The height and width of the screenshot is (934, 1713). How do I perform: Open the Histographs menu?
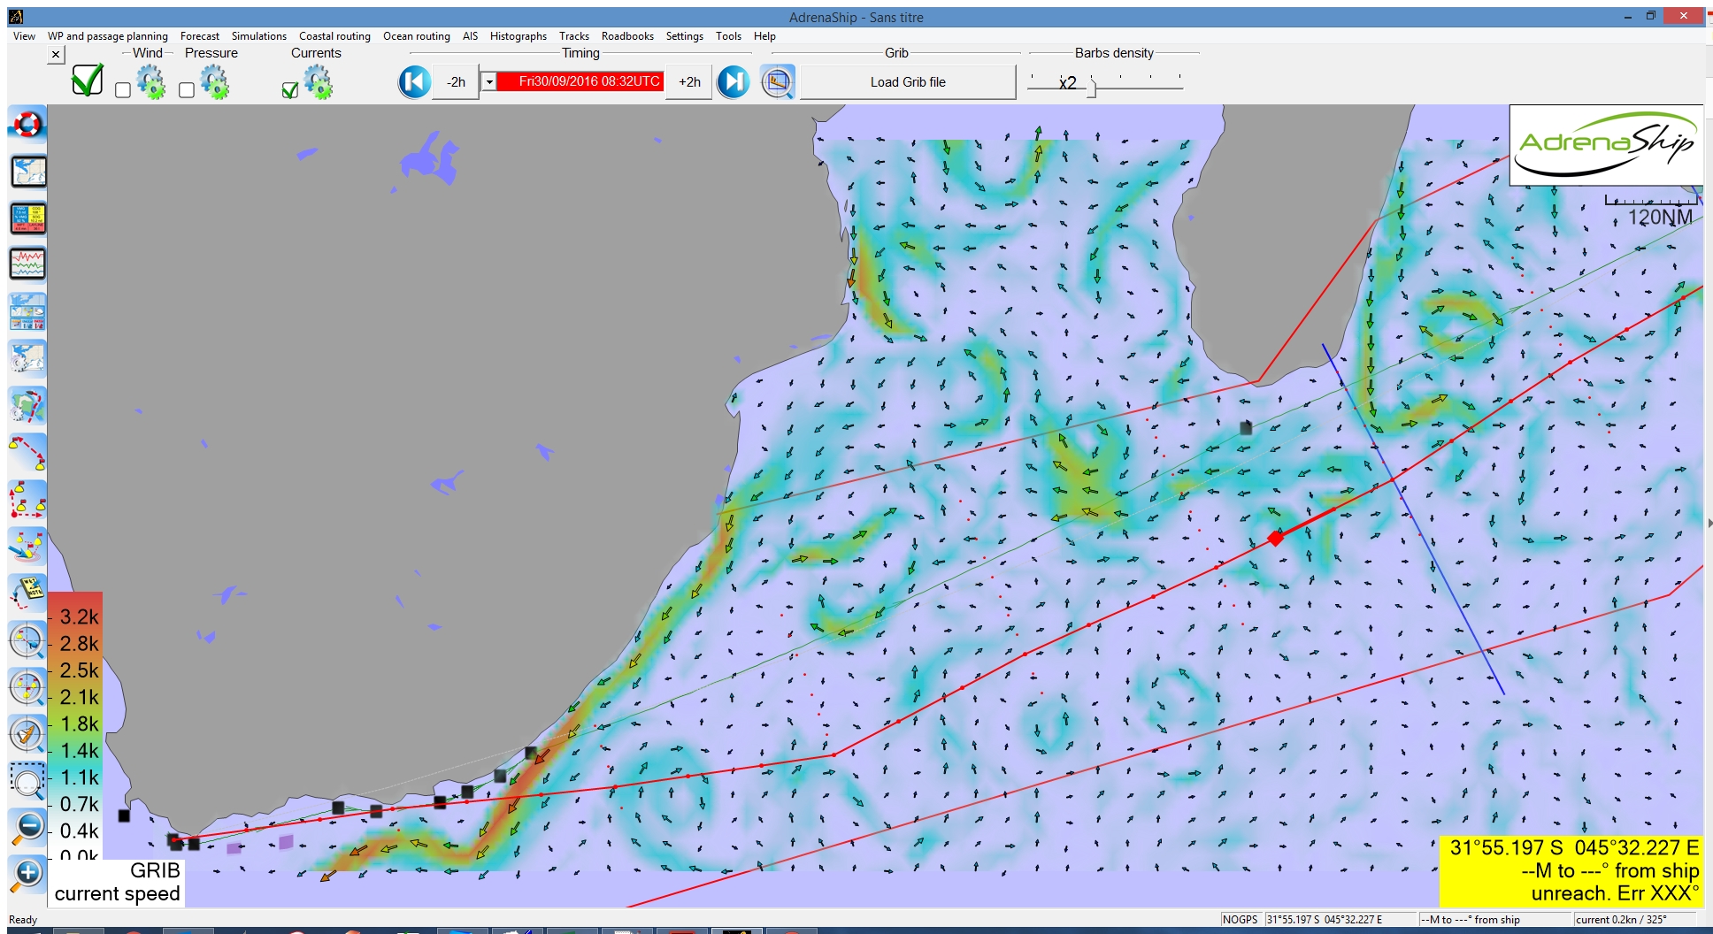click(x=519, y=36)
